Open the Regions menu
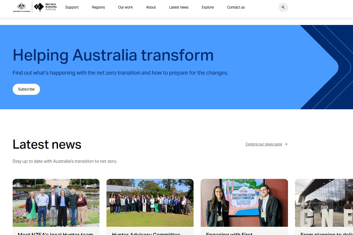The width and height of the screenshot is (353, 235). click(x=98, y=7)
